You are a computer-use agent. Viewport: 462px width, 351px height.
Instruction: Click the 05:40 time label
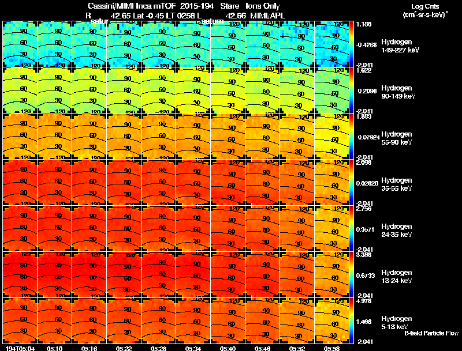click(x=228, y=348)
